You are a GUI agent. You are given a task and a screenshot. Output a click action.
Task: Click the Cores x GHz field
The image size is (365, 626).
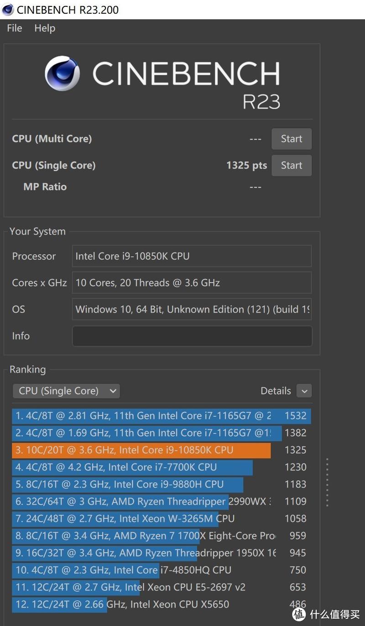click(x=192, y=283)
